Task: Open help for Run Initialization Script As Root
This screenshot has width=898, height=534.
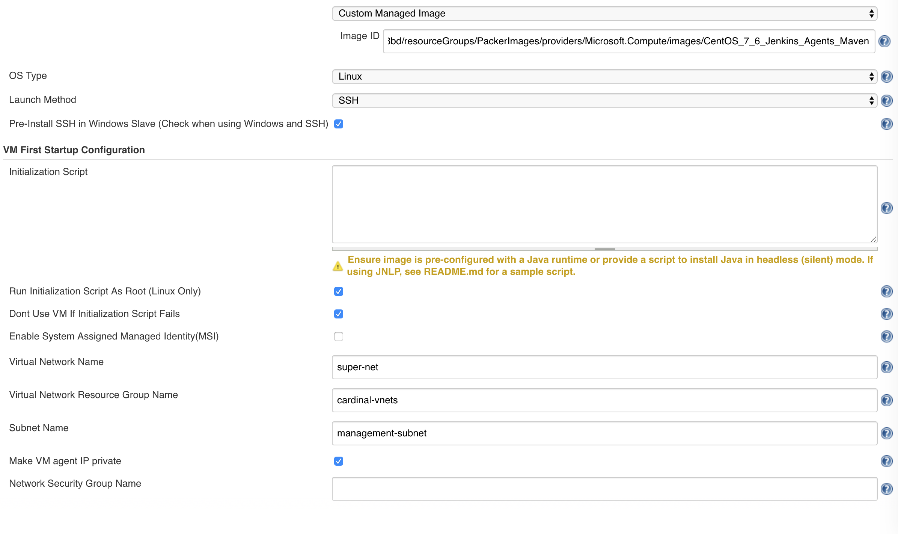Action: 886,291
